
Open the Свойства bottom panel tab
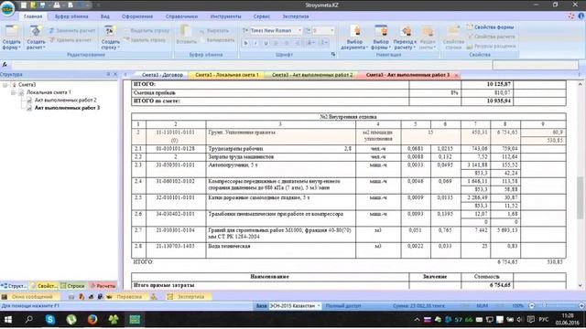[x=44, y=286]
